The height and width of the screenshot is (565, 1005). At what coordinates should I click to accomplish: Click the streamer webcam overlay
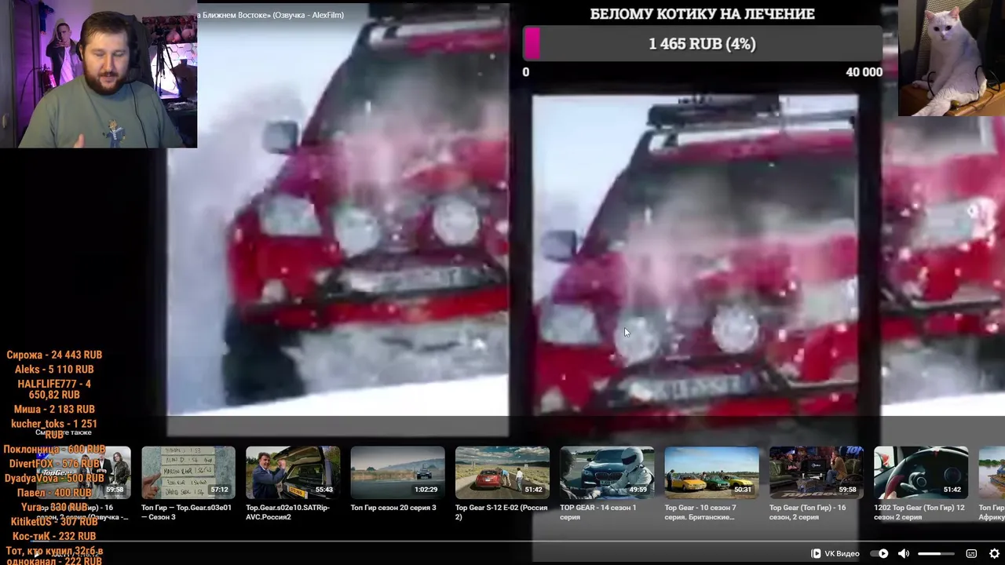click(x=98, y=74)
